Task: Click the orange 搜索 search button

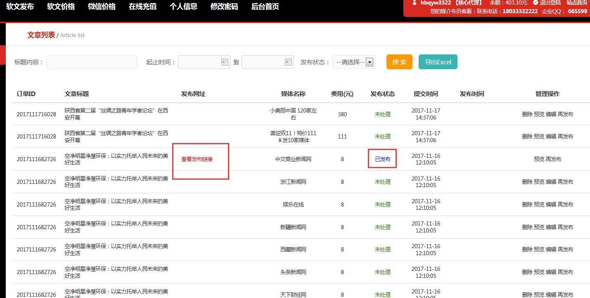Action: (399, 61)
